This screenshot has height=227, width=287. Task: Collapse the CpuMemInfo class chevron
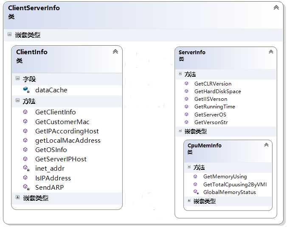pos(266,145)
